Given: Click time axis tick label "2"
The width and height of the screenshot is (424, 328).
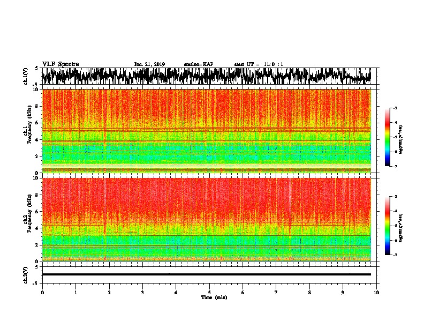Looking at the screenshot, I should pos(109,293).
